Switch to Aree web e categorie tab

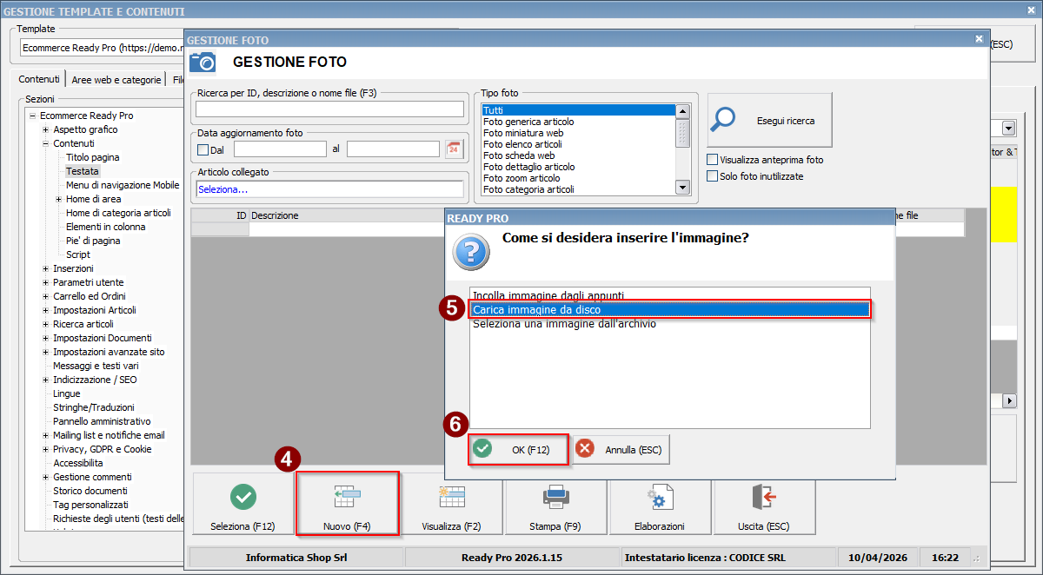116,79
